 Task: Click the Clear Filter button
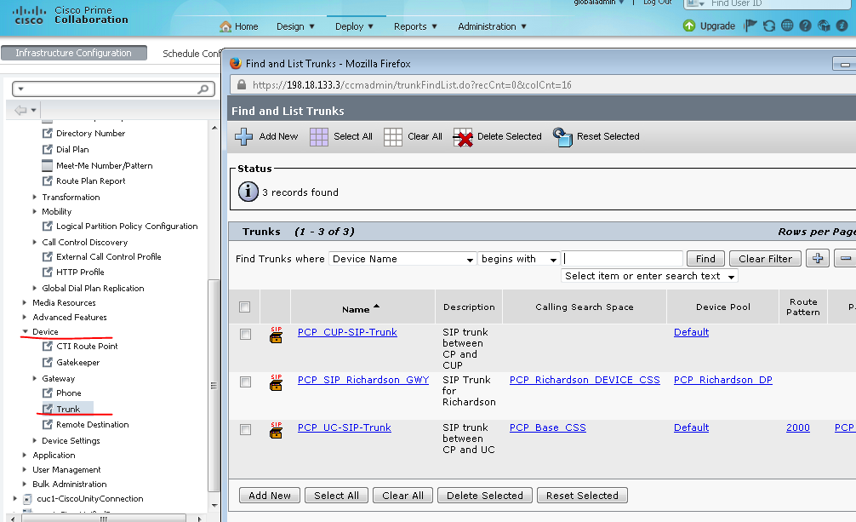tap(765, 259)
